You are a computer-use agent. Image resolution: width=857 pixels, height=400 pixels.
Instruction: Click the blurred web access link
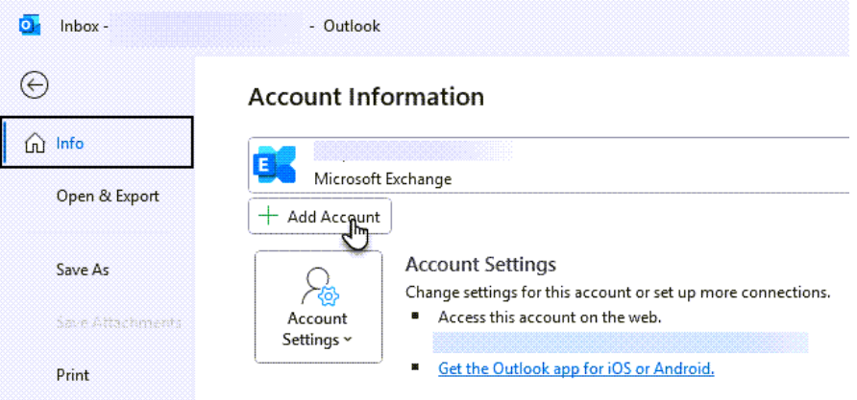pos(621,342)
